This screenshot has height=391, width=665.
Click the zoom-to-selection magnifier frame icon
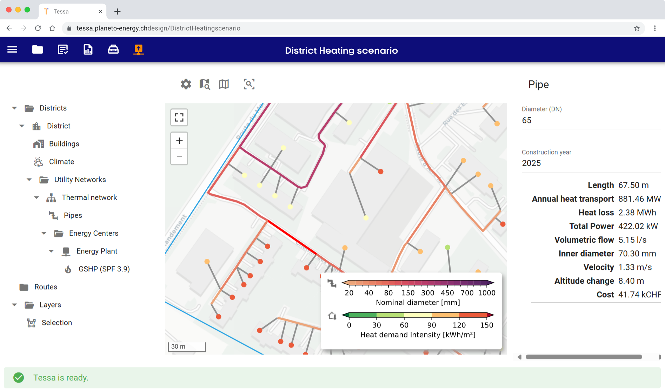(x=249, y=84)
